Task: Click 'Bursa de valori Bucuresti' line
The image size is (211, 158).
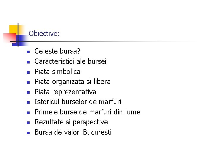Action: click(x=73, y=132)
